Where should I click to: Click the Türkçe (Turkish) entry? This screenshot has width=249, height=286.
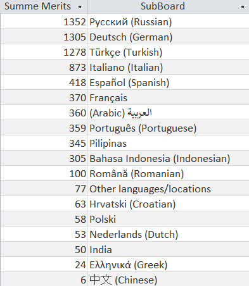coord(168,52)
